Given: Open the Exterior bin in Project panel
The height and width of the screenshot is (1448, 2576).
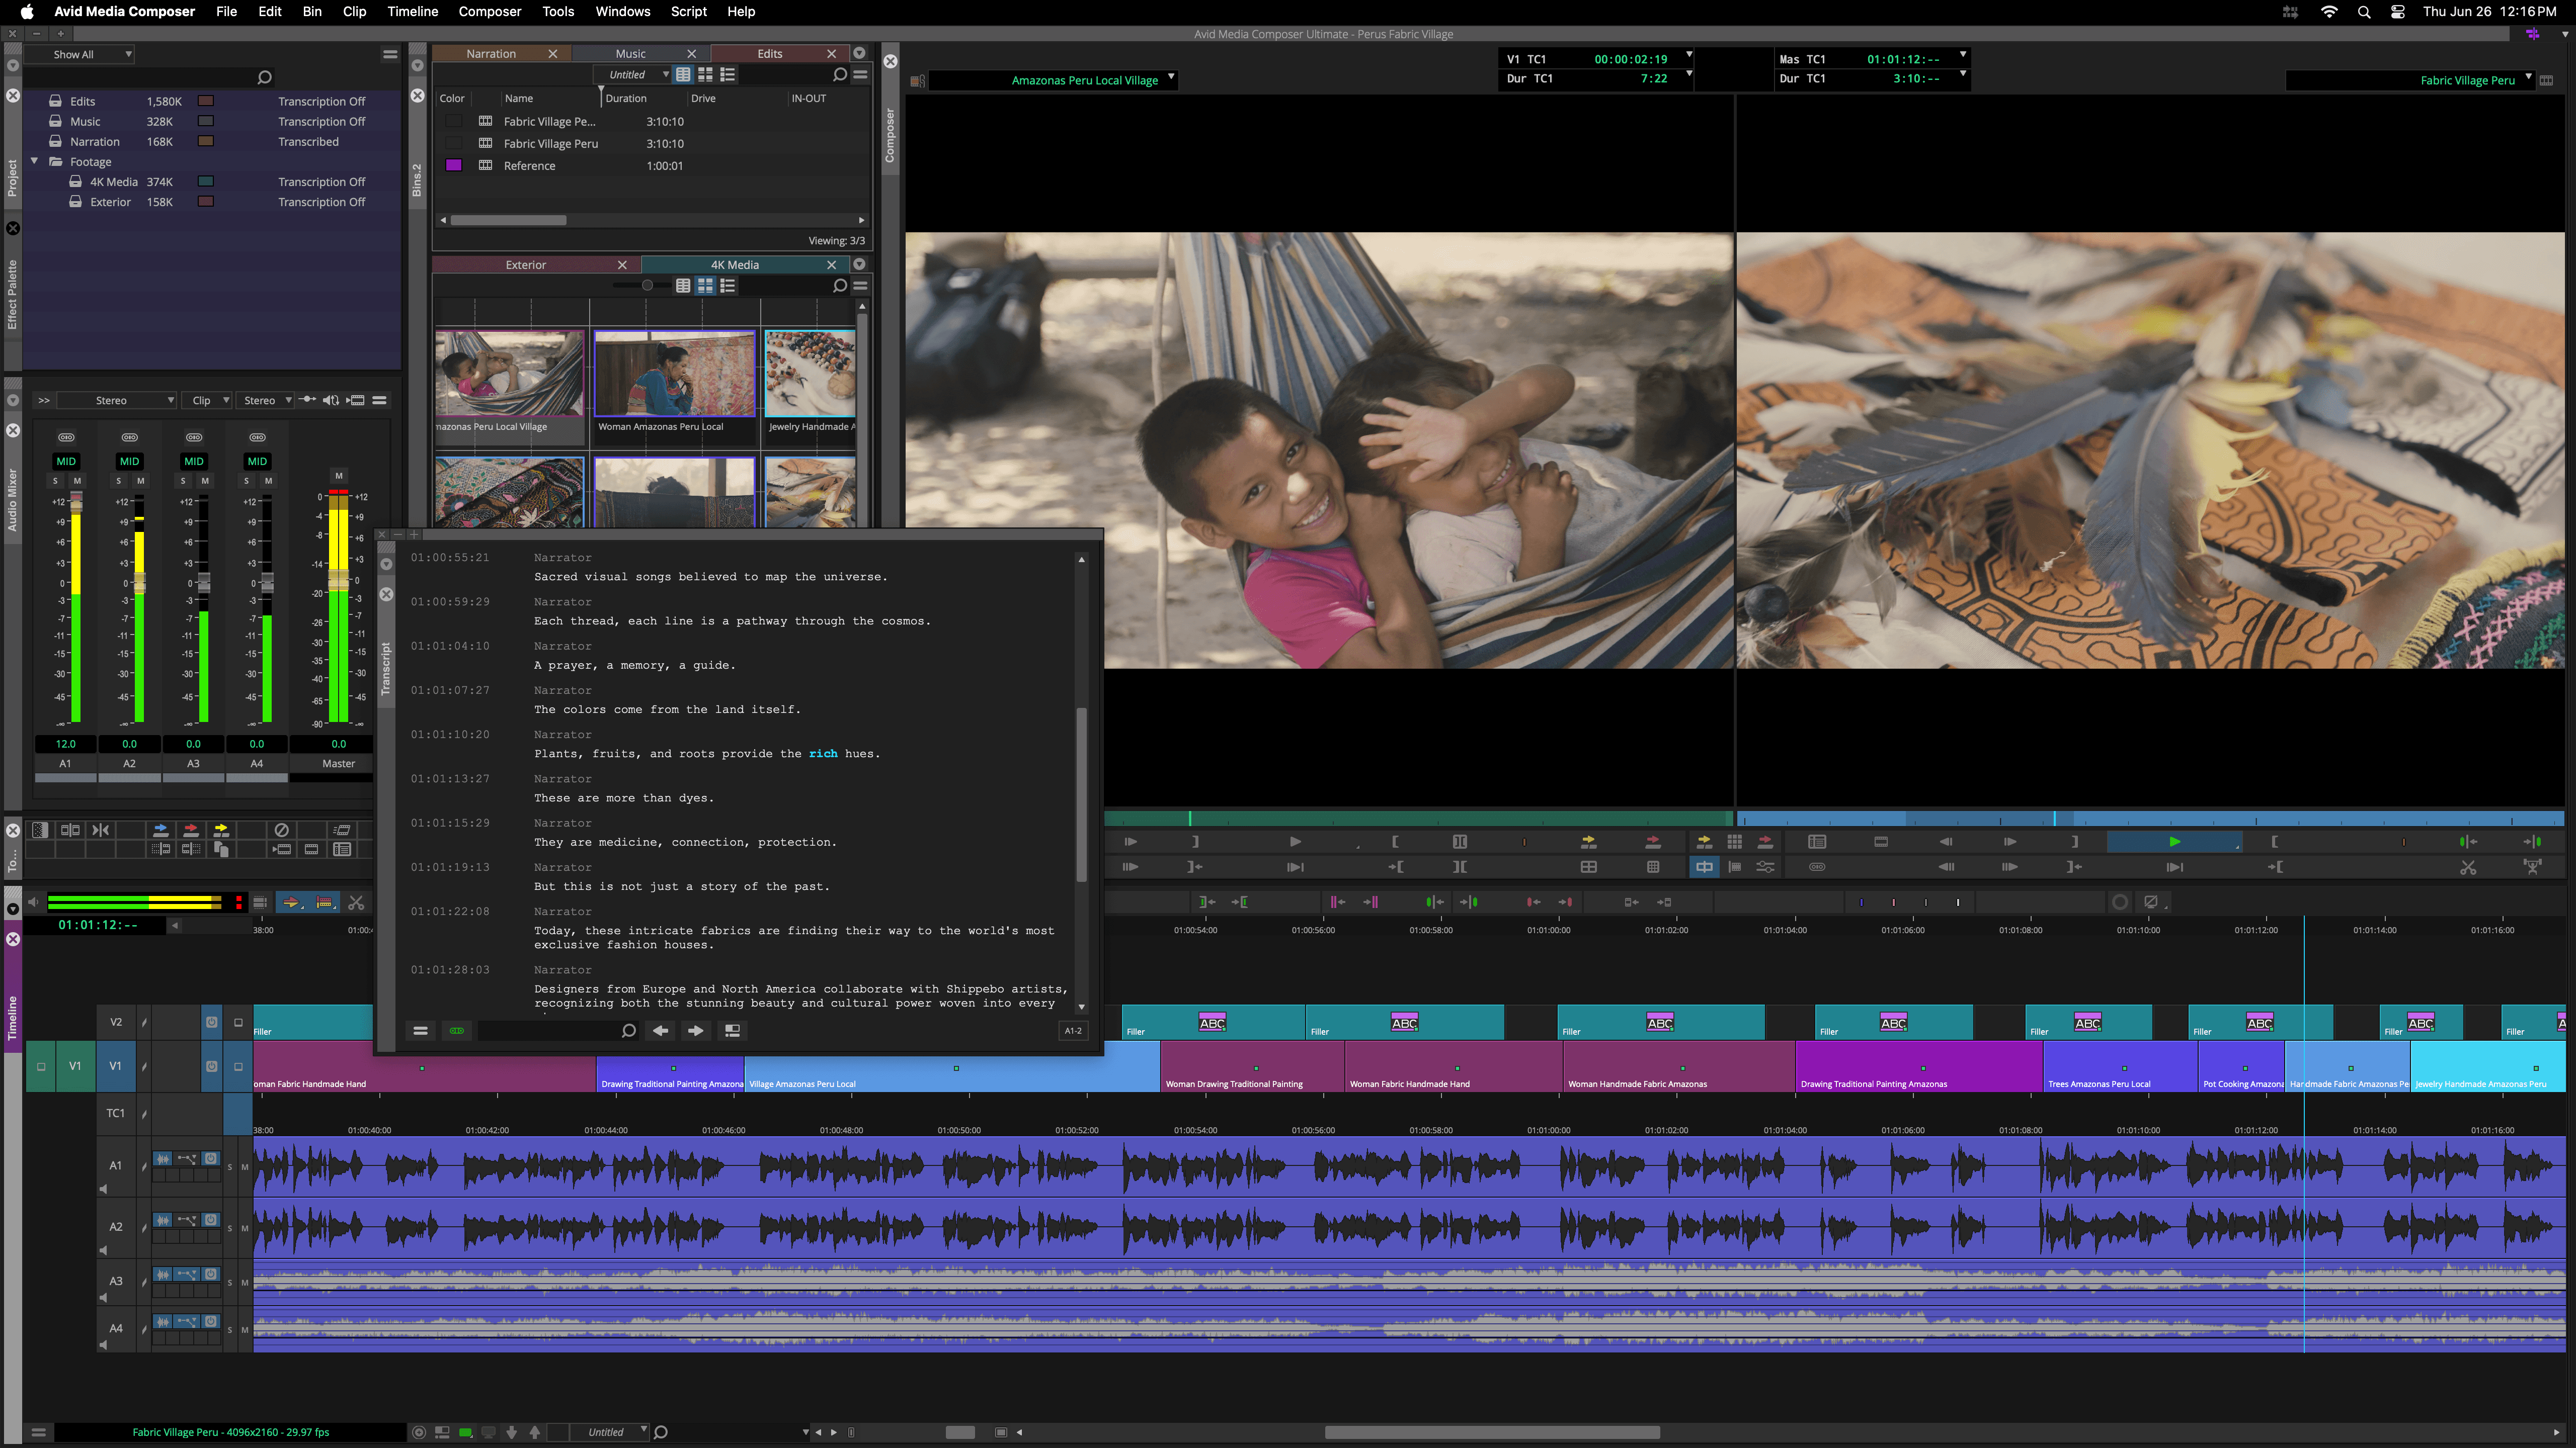Looking at the screenshot, I should pos(110,202).
